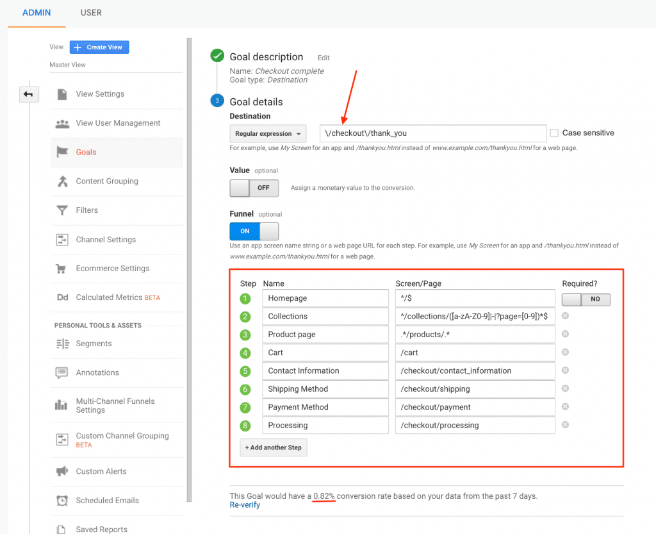The width and height of the screenshot is (656, 534).
Task: Switch to the ADMIN tab
Action: pyautogui.click(x=37, y=13)
